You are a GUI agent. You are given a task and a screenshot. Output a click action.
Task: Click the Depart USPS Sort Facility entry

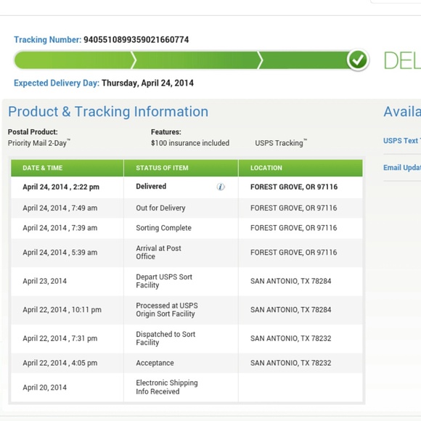(x=164, y=281)
